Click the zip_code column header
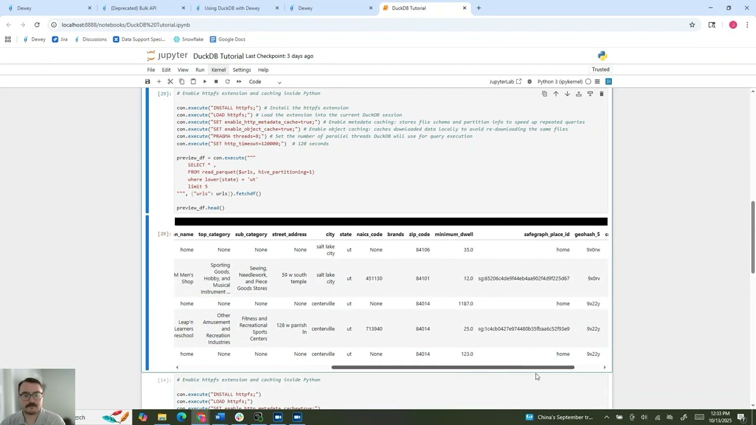The height and width of the screenshot is (425, 756). [419, 234]
